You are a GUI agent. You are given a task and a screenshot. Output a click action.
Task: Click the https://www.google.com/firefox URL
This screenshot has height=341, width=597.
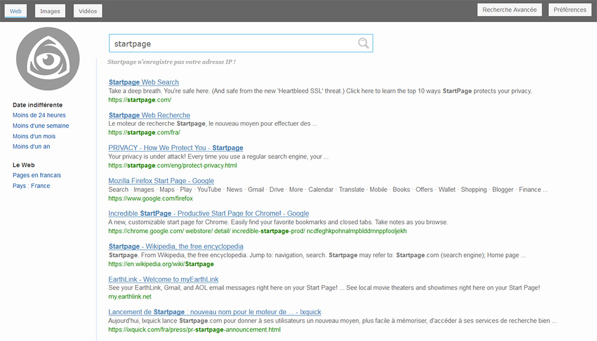[x=150, y=199]
